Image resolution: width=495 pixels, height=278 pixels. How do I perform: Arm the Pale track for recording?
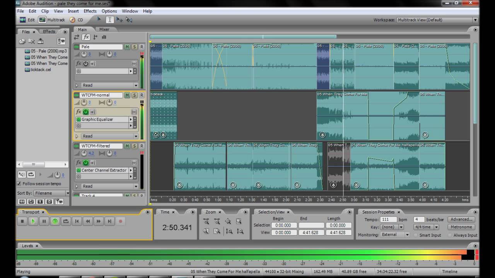click(x=142, y=47)
